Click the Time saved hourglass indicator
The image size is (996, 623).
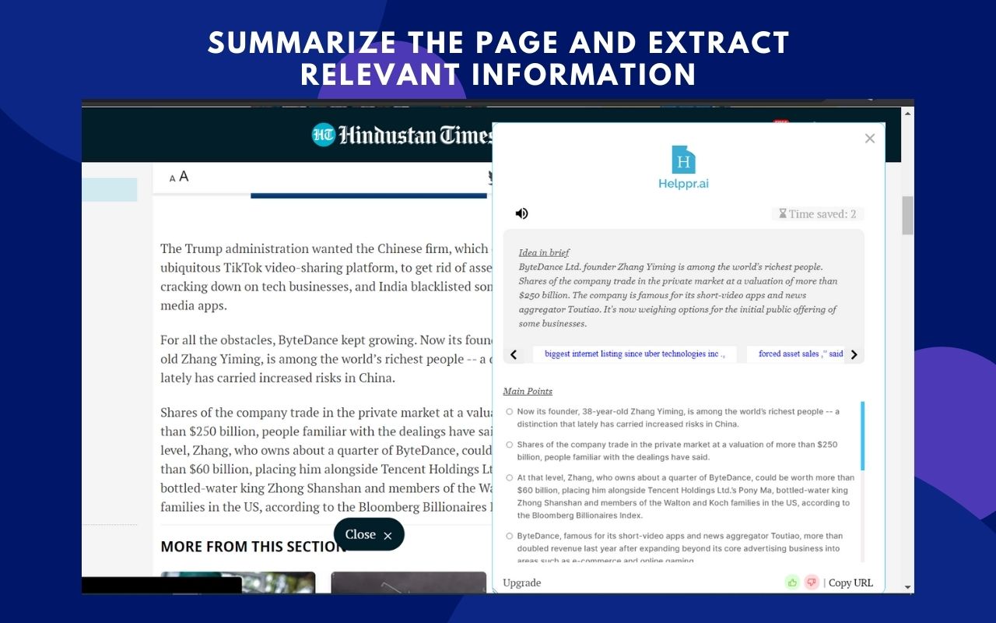[x=818, y=213]
